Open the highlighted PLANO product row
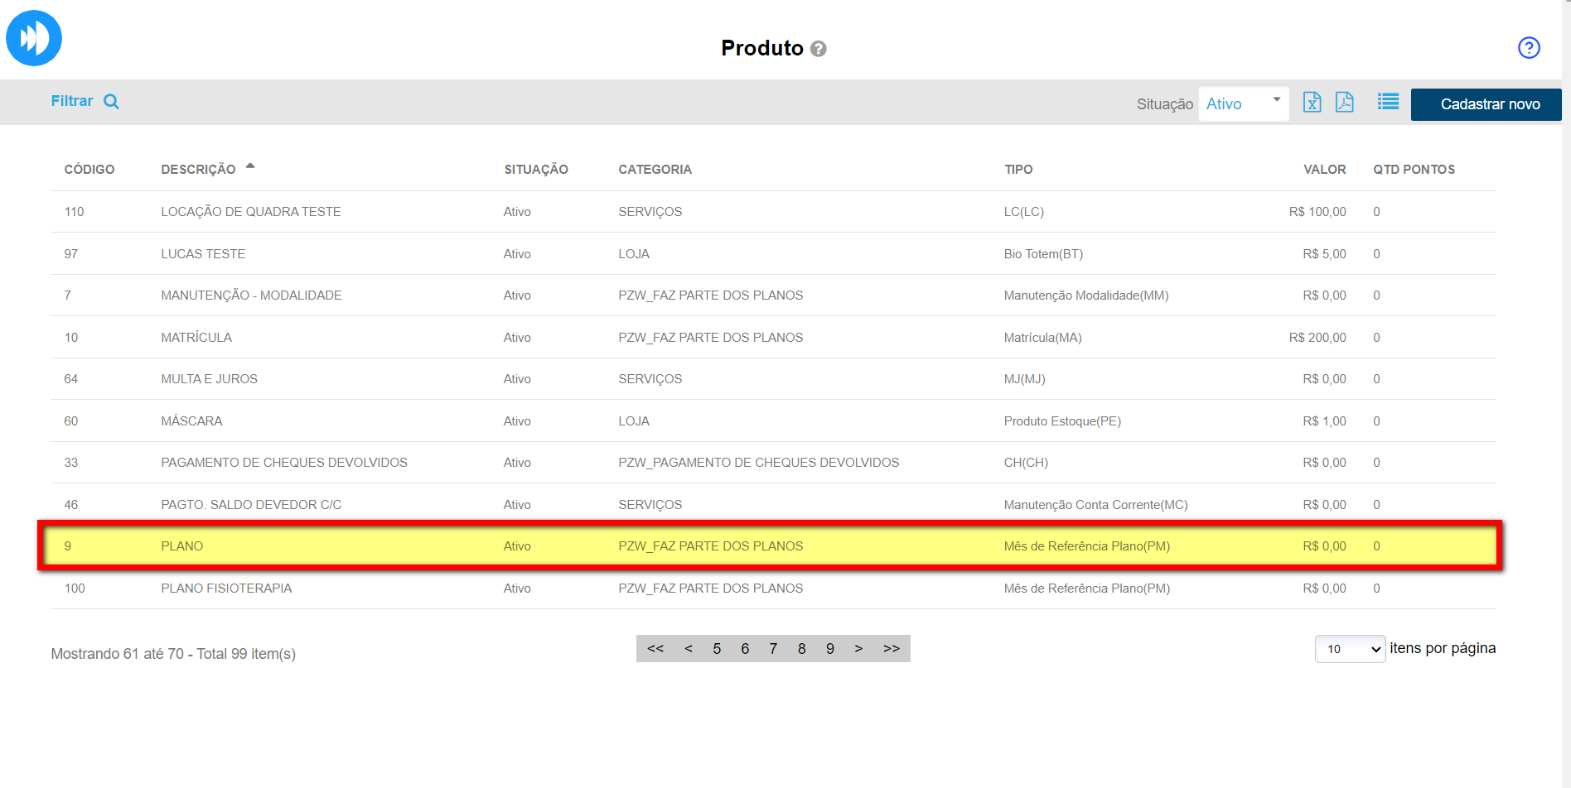The image size is (1571, 788). (181, 546)
